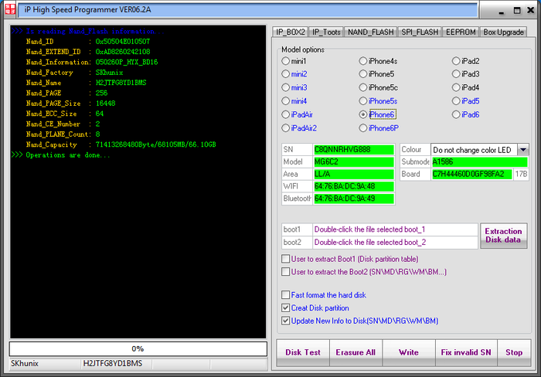The image size is (541, 377).
Task: Click the app icon in title bar
Action: pos(9,8)
